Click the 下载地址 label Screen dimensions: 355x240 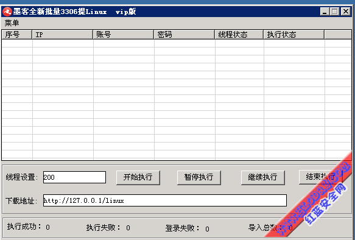pyautogui.click(x=21, y=201)
